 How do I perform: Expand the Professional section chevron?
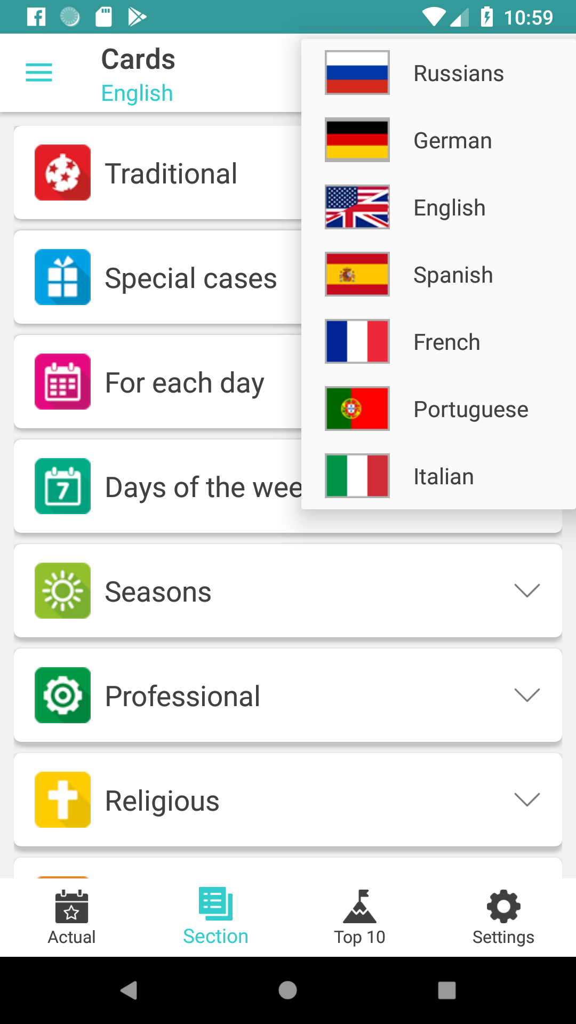click(526, 695)
